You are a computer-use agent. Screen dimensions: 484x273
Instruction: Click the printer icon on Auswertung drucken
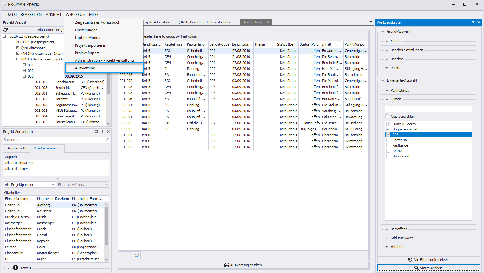[x=227, y=265]
